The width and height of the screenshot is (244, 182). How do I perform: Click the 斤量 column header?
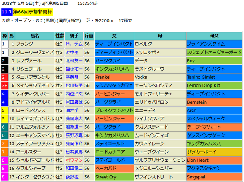tap(89, 36)
